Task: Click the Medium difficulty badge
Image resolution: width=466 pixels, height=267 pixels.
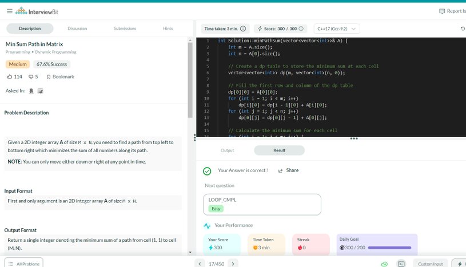Action: pyautogui.click(x=18, y=64)
